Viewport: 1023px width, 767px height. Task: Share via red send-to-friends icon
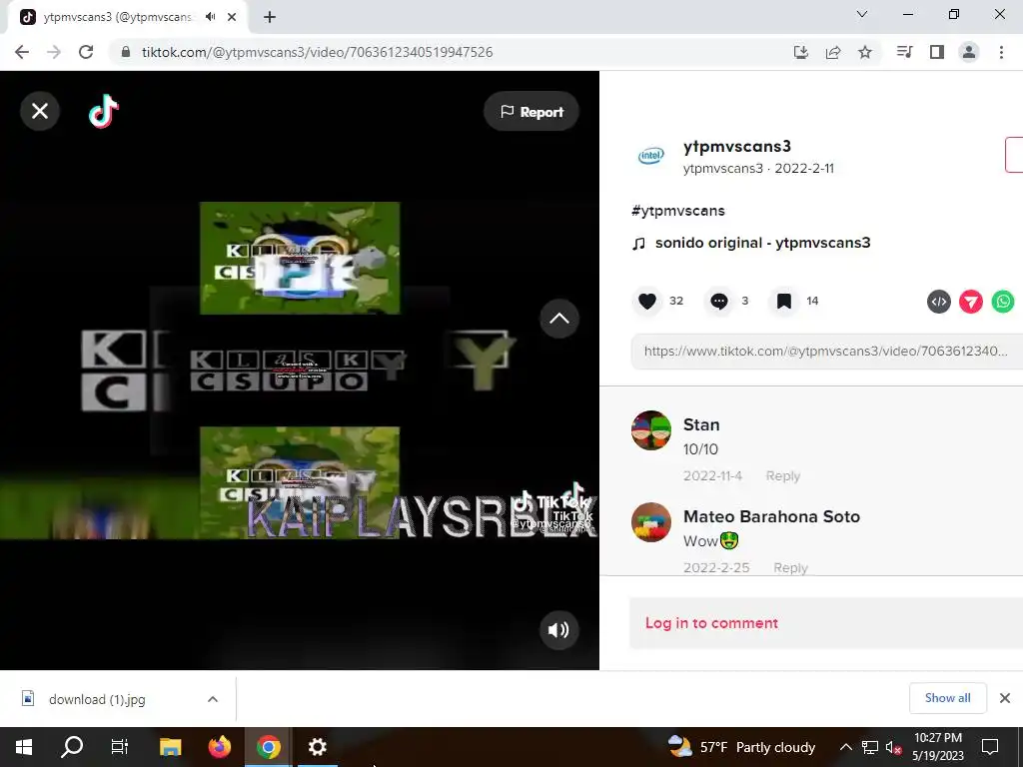click(x=971, y=301)
